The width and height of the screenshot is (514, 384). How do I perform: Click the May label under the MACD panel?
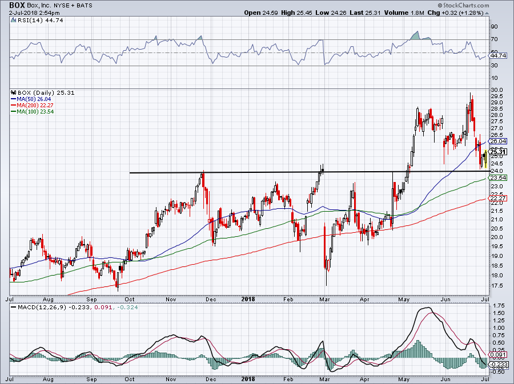(x=404, y=379)
